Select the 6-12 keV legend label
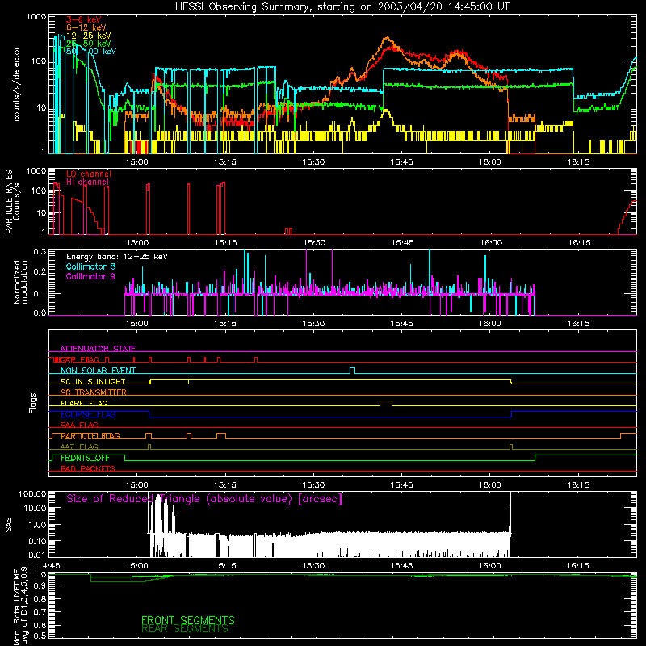Image resolution: width=646 pixels, height=646 pixels. click(86, 27)
